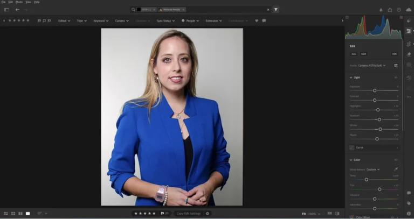Viewport: 414px width, 219px height.
Task: Click the Exposure slider handle
Action: click(x=375, y=90)
